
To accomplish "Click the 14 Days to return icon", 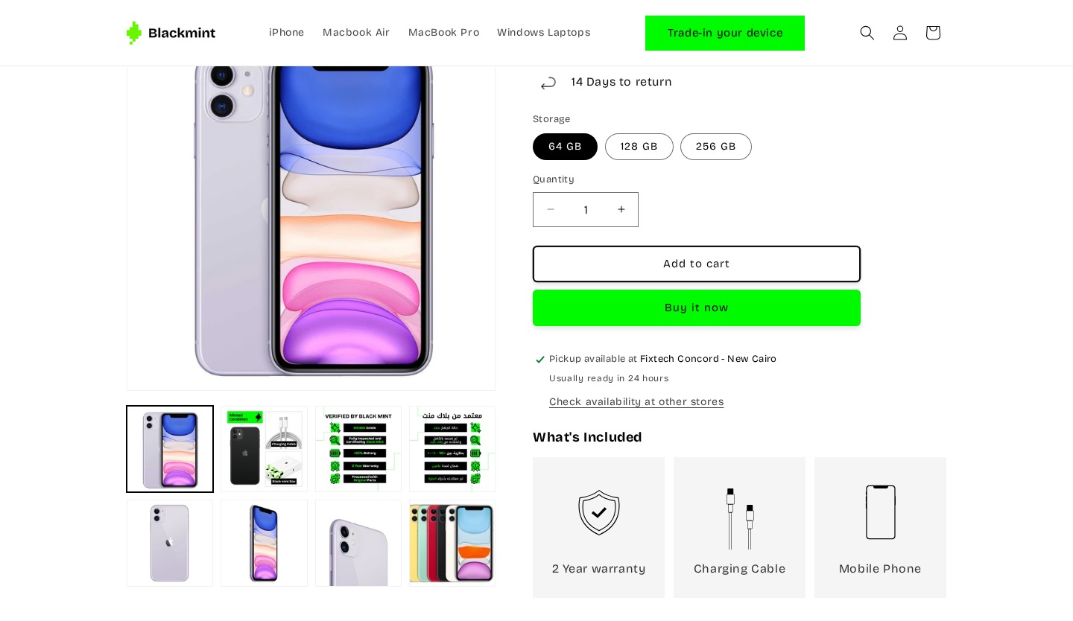I will point(548,83).
